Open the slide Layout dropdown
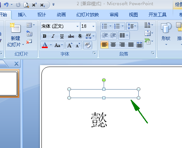182x148 pixels. 30,25
